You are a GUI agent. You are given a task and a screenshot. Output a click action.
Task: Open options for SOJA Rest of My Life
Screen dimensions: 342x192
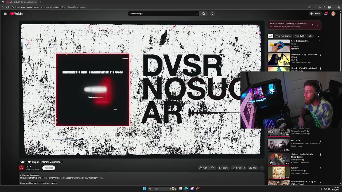(320, 55)
